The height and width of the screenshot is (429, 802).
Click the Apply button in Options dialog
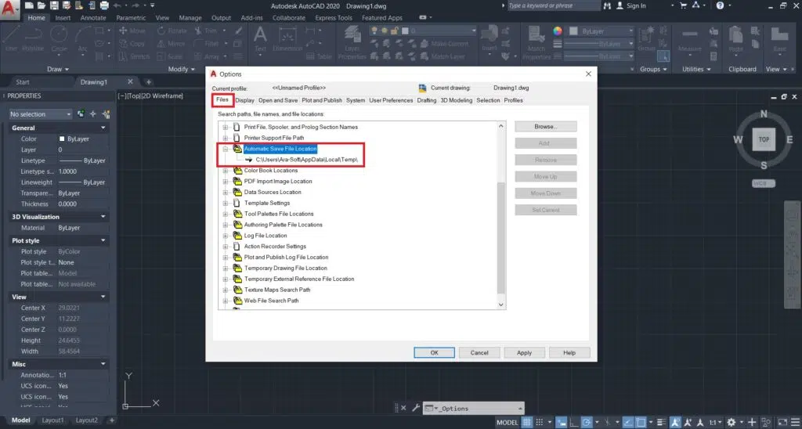click(x=524, y=353)
